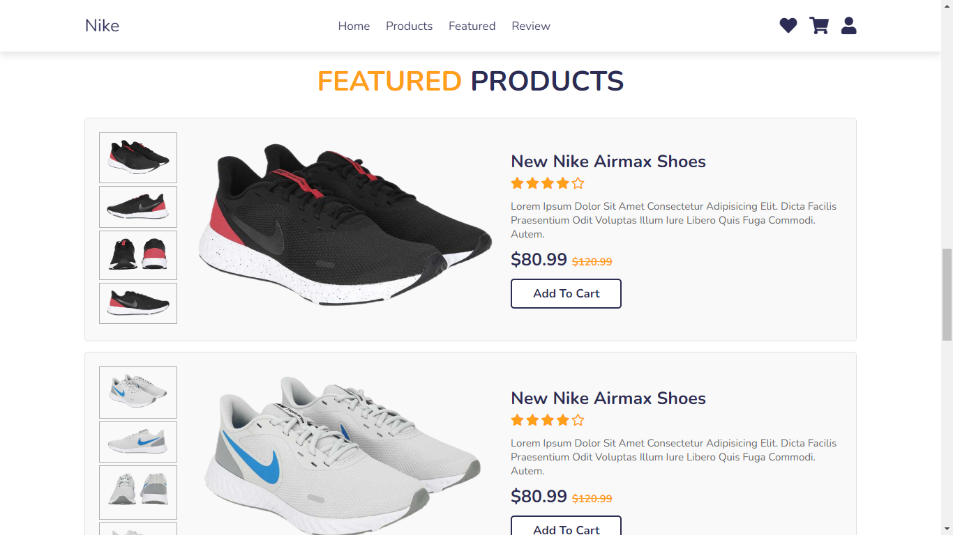Click Add To Cart on the grey Airmax shoes
The width and height of the screenshot is (953, 535).
[566, 528]
